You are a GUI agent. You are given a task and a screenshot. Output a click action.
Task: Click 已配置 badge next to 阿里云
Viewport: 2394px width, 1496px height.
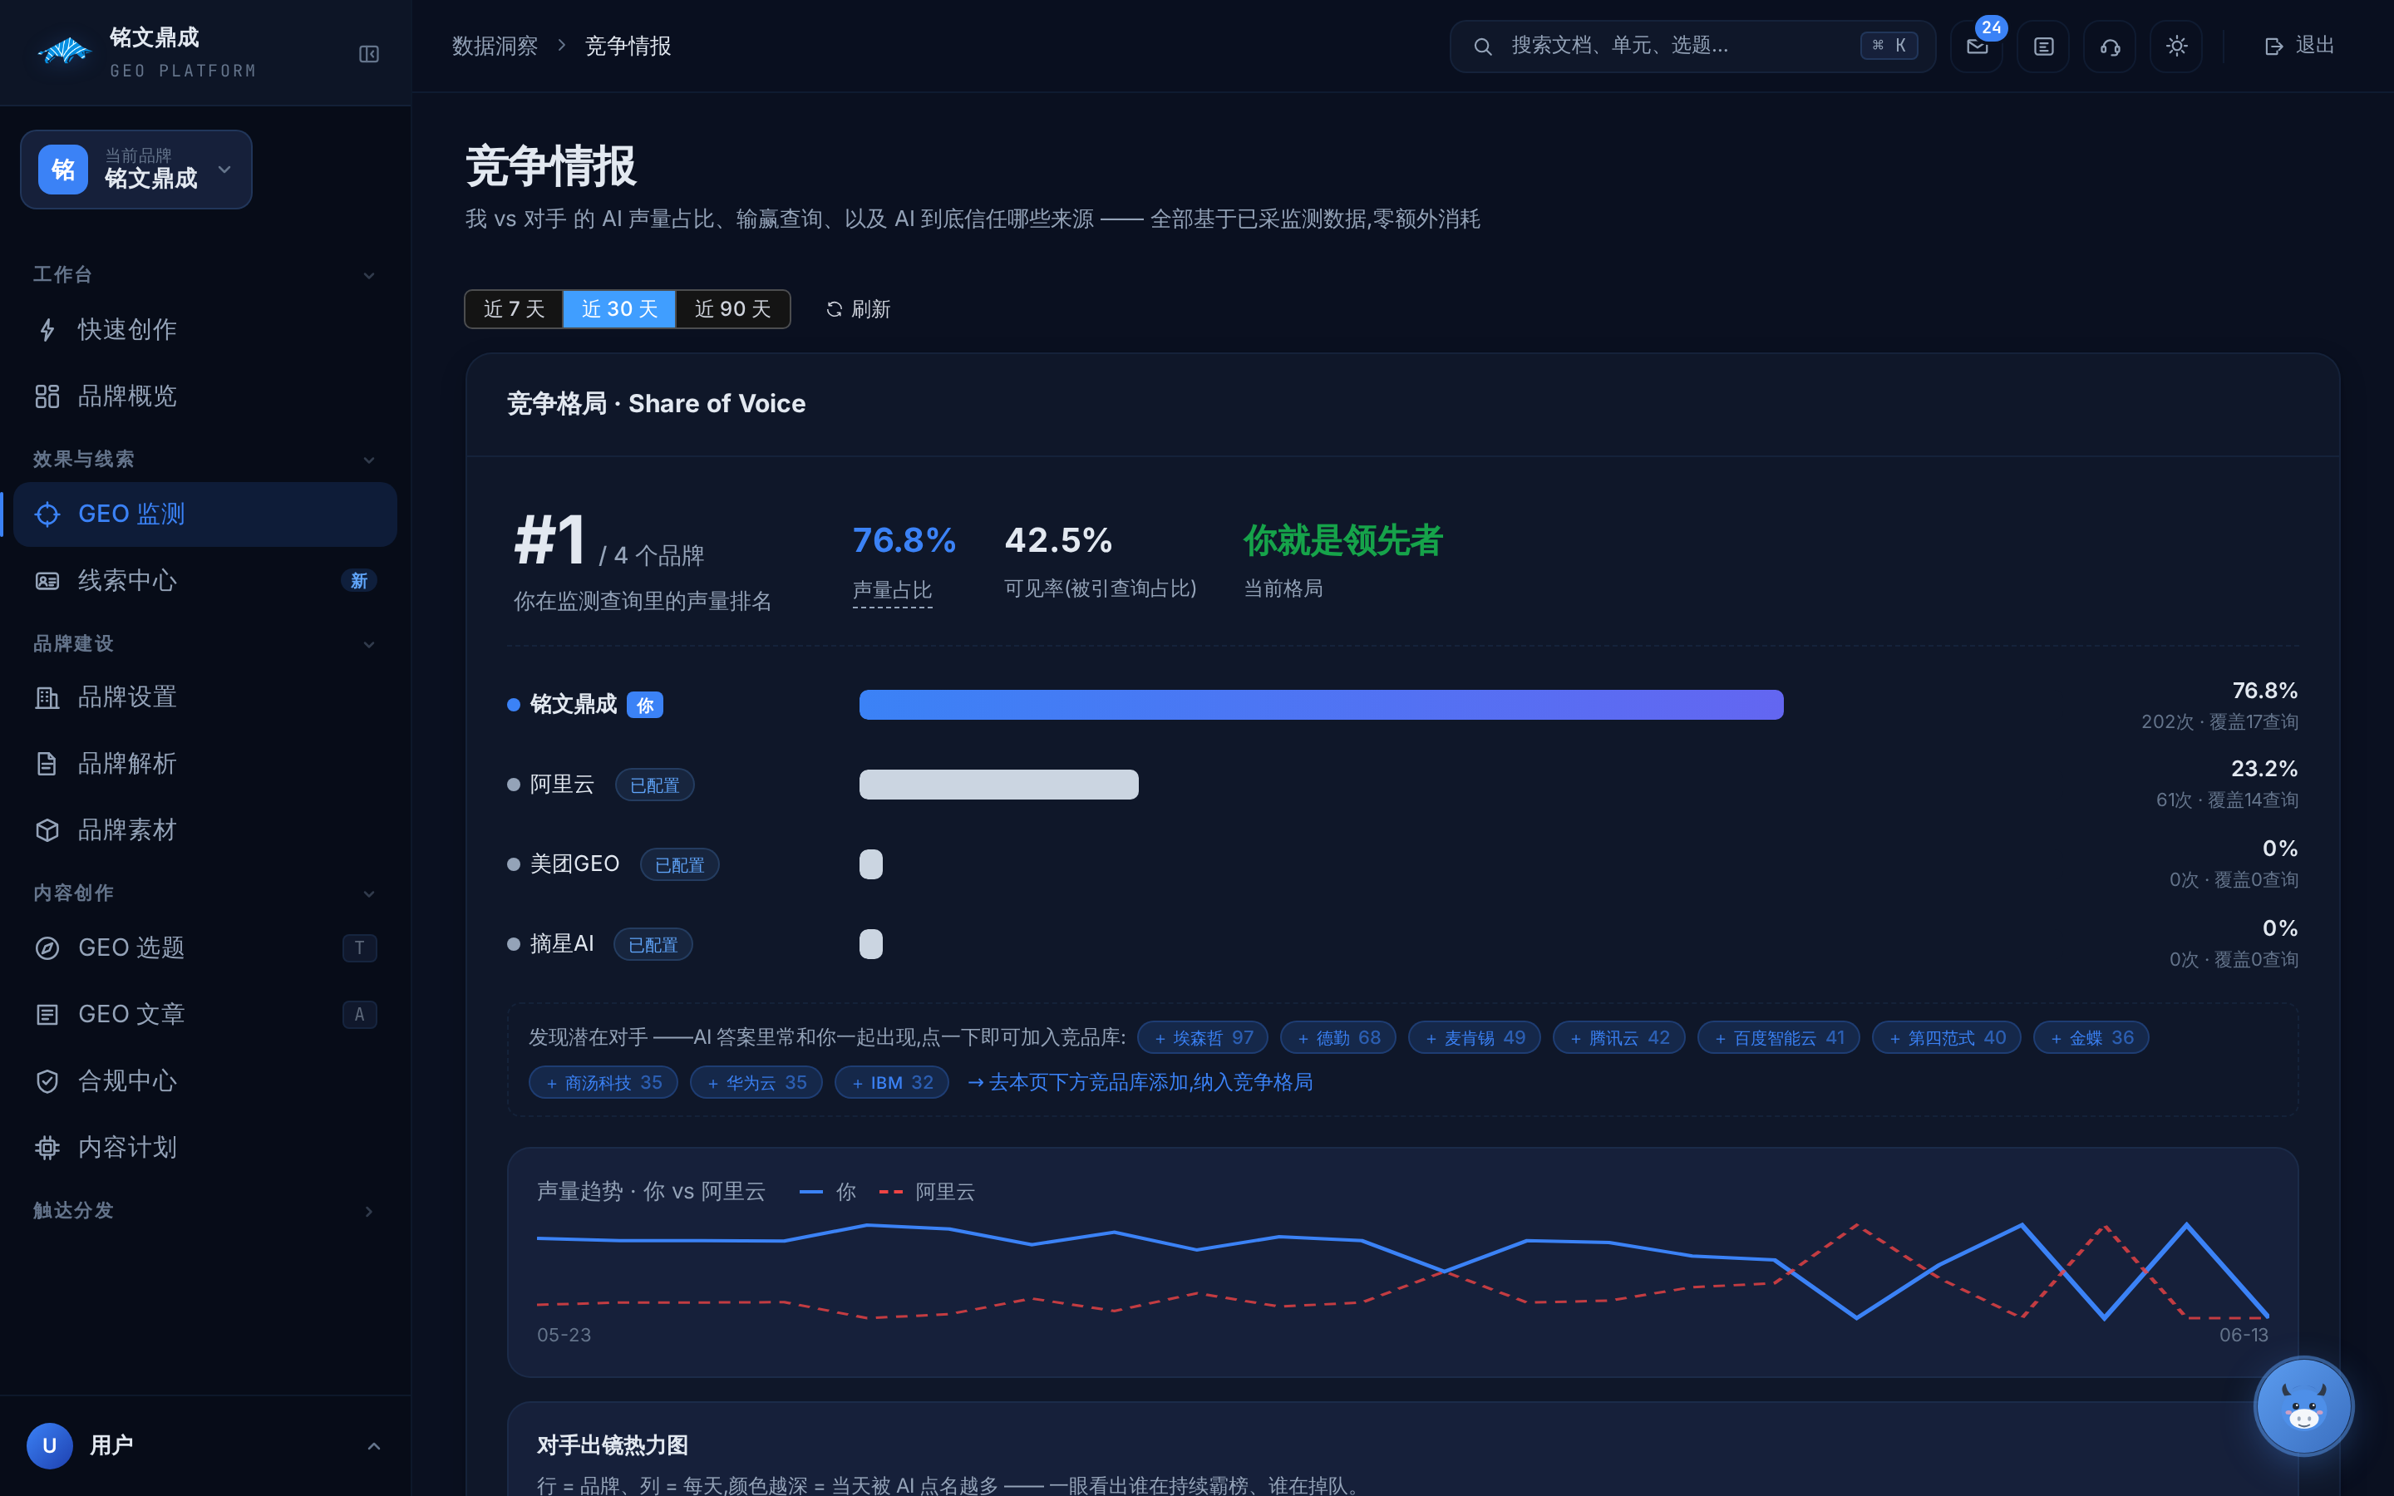click(x=655, y=785)
